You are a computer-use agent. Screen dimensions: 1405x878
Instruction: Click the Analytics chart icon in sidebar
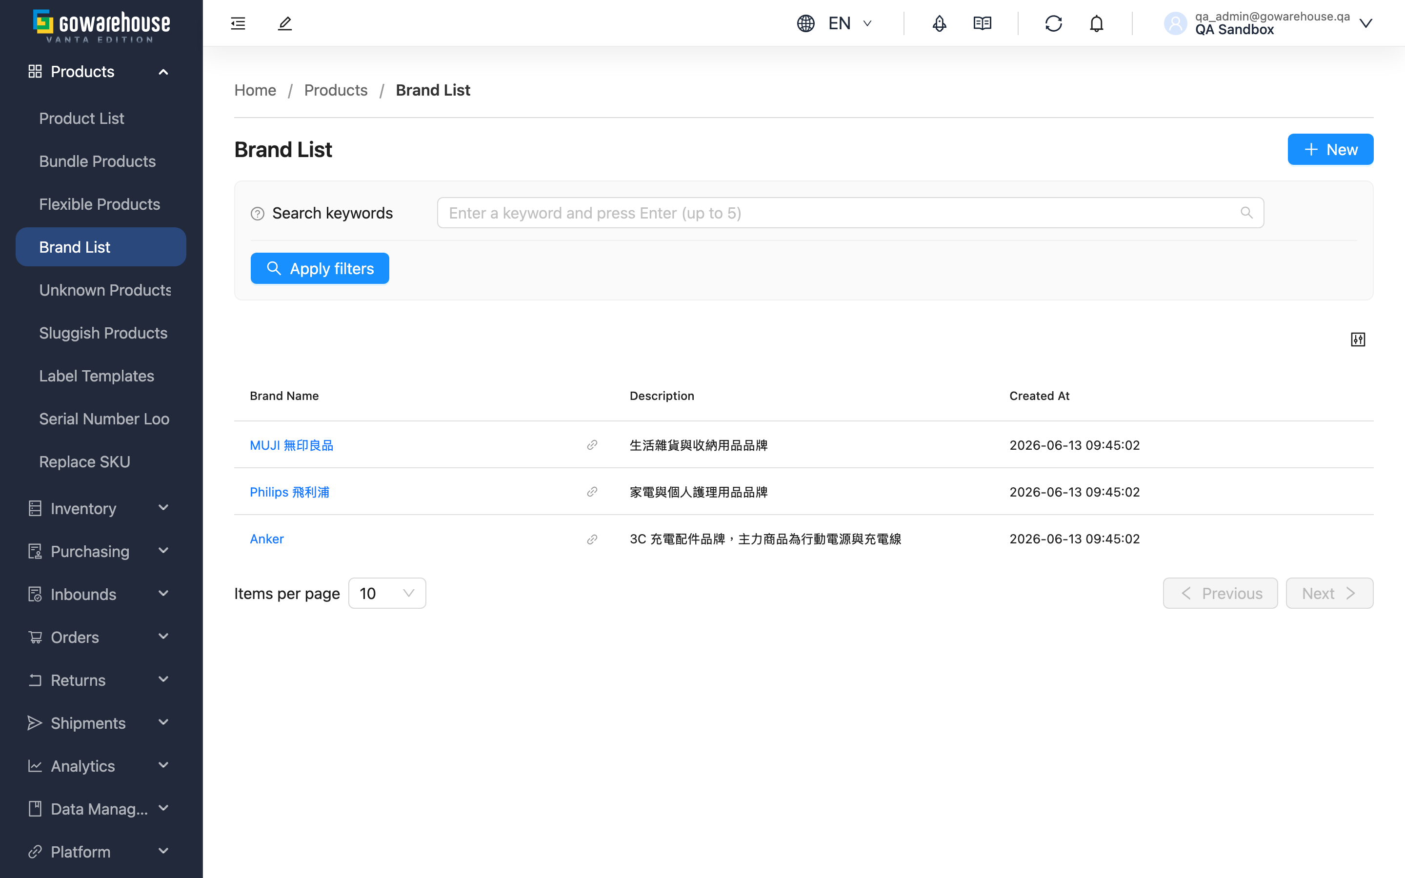coord(35,766)
